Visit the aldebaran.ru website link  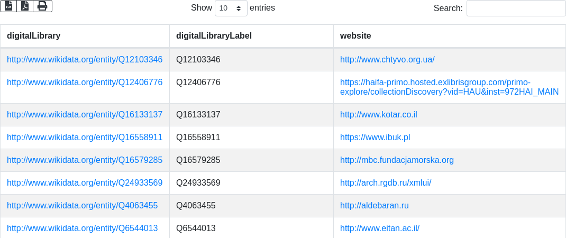375,206
